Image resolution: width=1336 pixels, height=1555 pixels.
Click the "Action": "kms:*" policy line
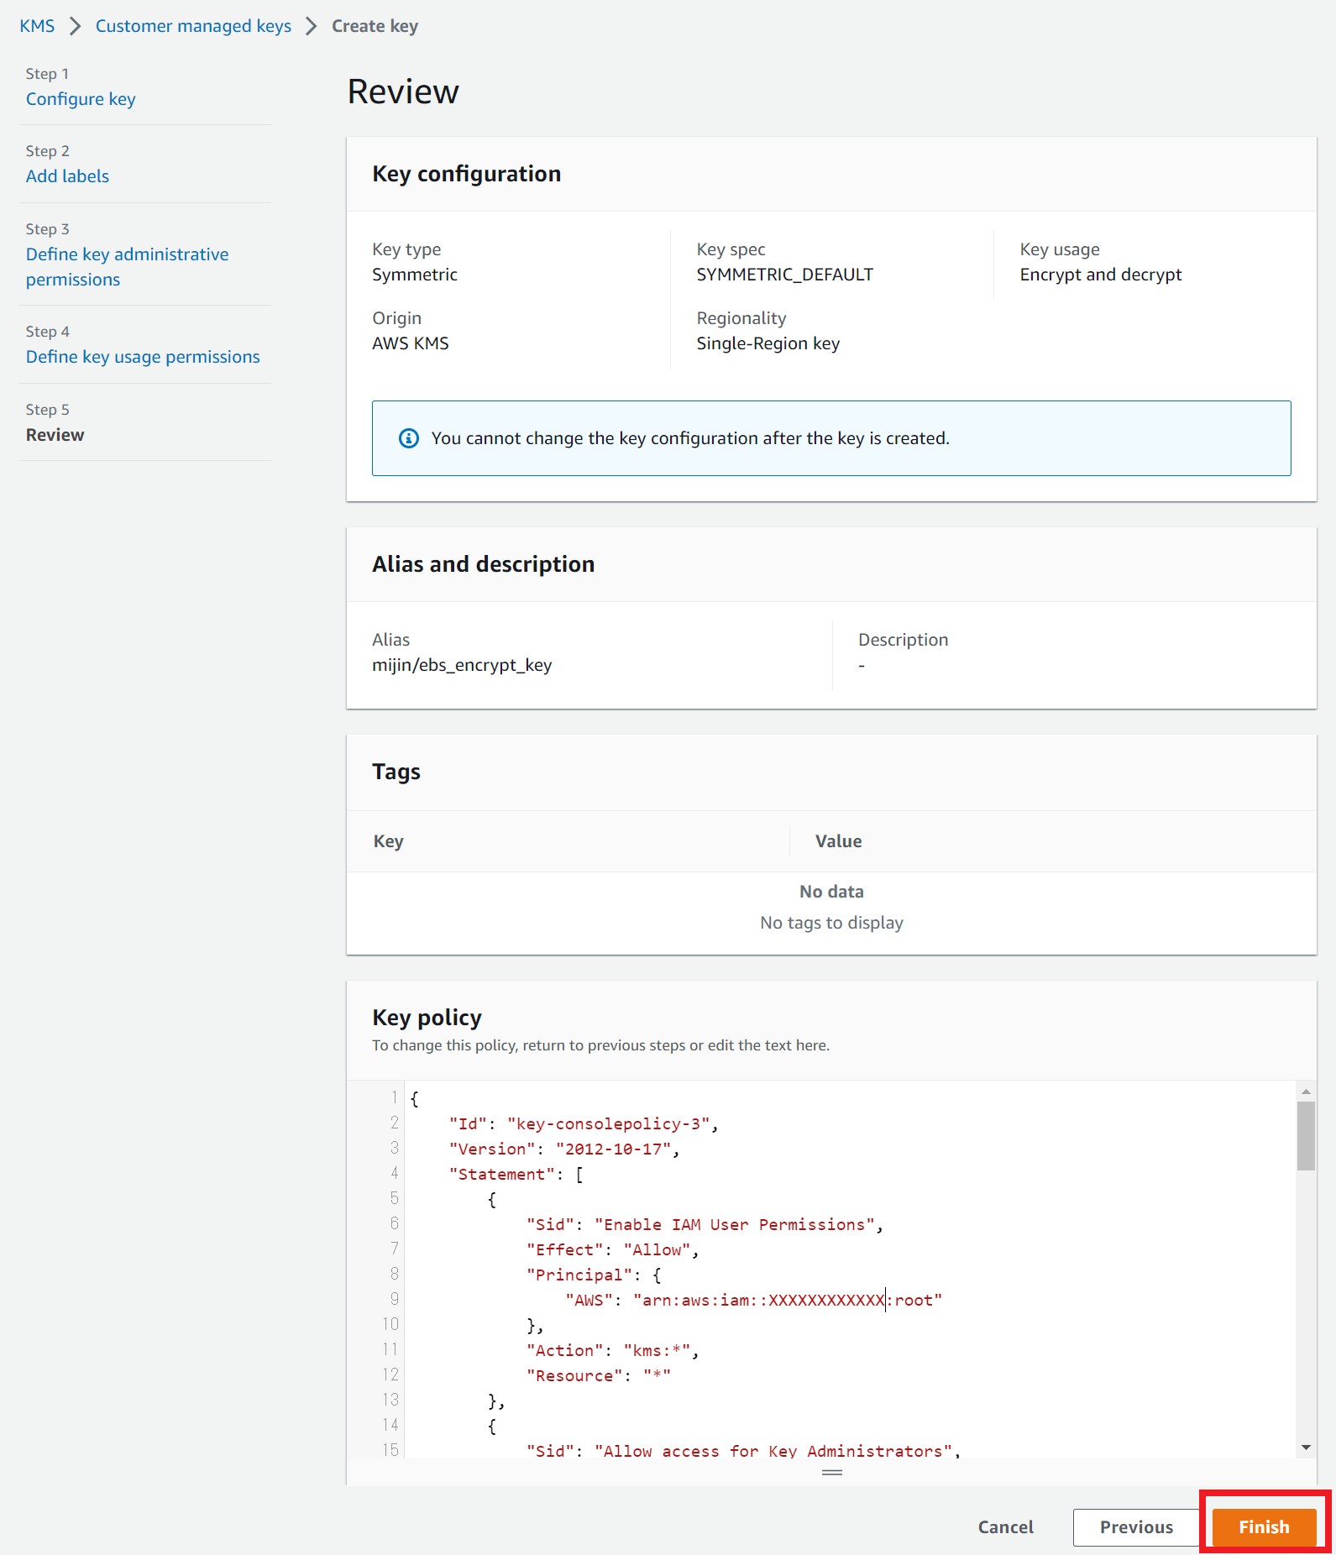tap(613, 1350)
